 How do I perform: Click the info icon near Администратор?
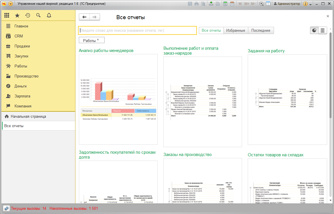pos(305,4)
